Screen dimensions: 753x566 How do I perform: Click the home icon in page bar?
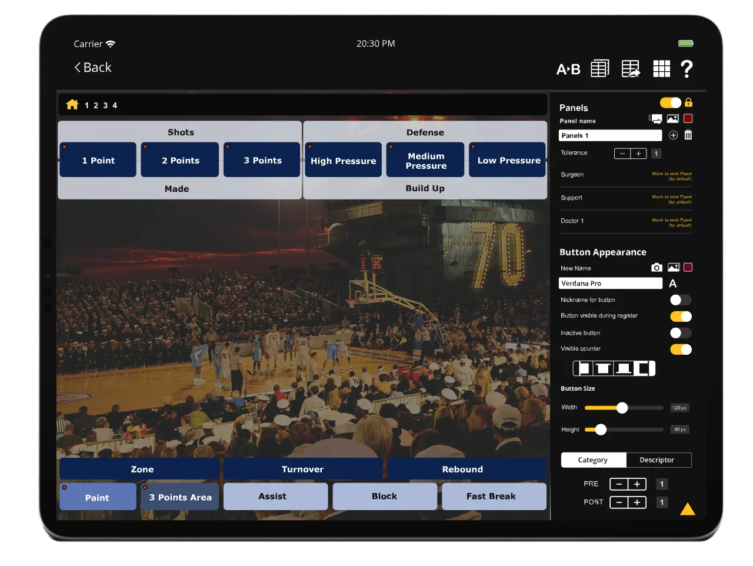pyautogui.click(x=72, y=105)
